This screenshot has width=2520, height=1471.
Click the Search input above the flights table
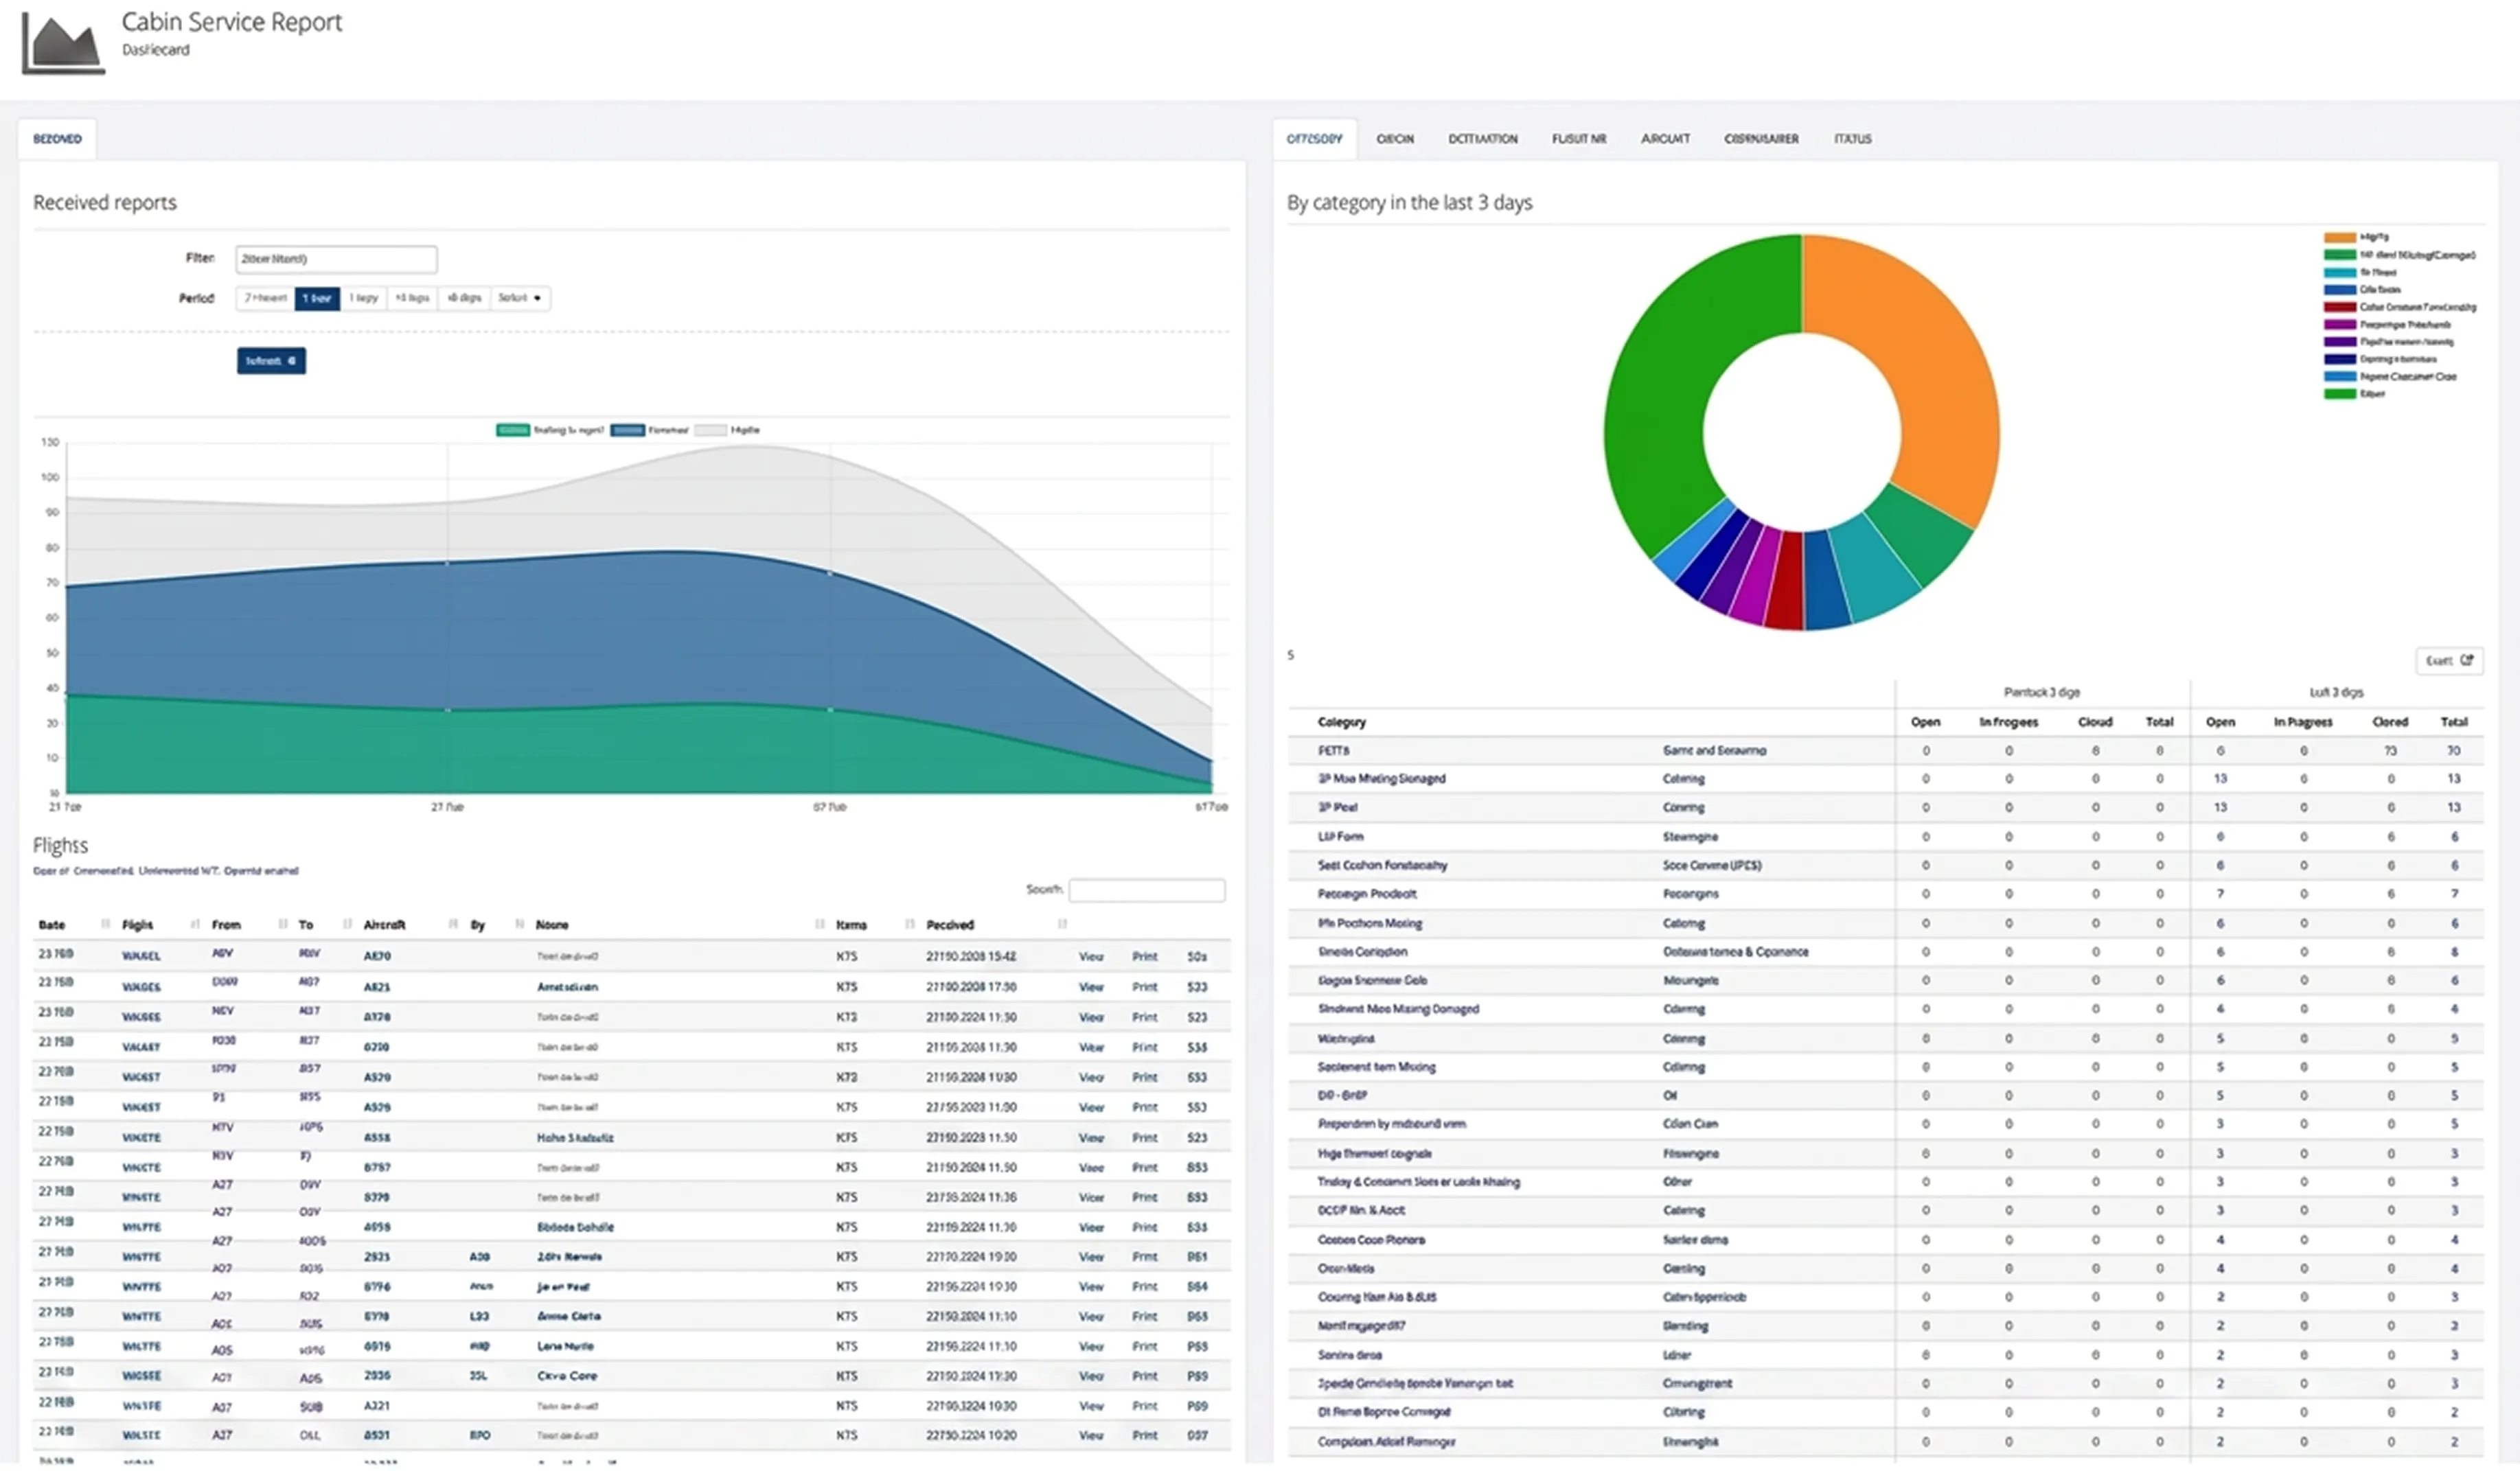(x=1147, y=889)
